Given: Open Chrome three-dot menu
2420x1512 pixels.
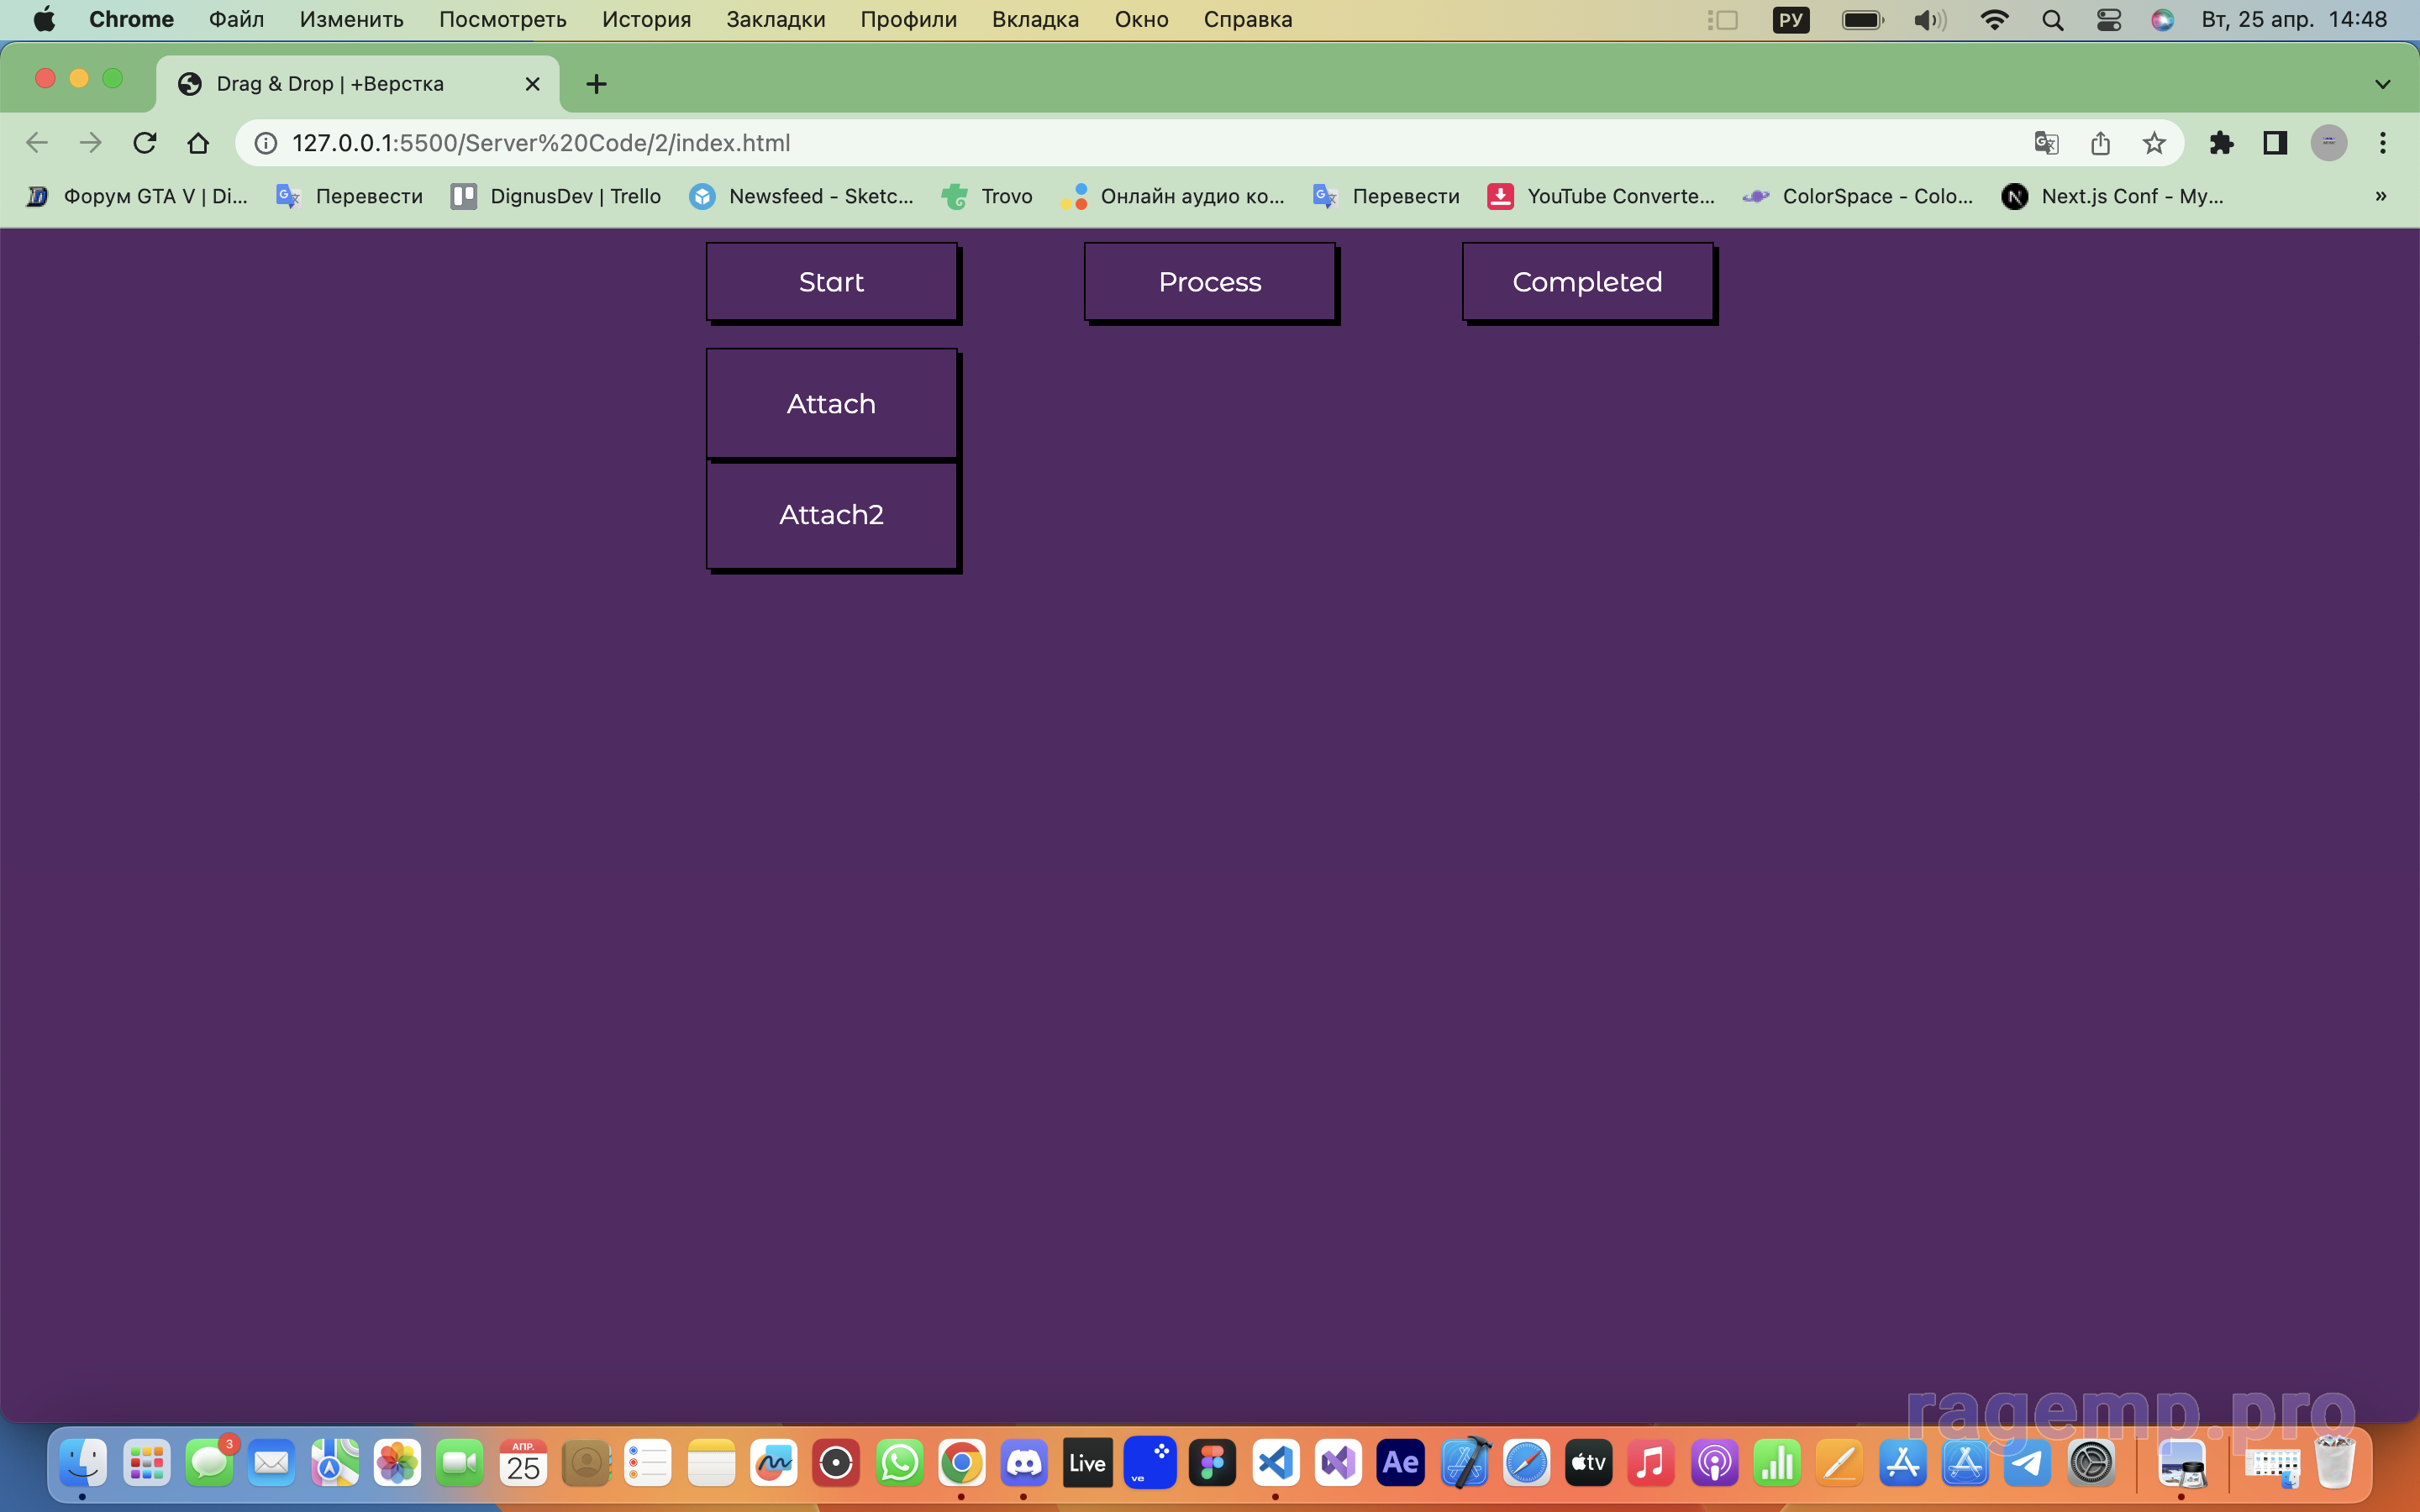Looking at the screenshot, I should tap(2382, 143).
